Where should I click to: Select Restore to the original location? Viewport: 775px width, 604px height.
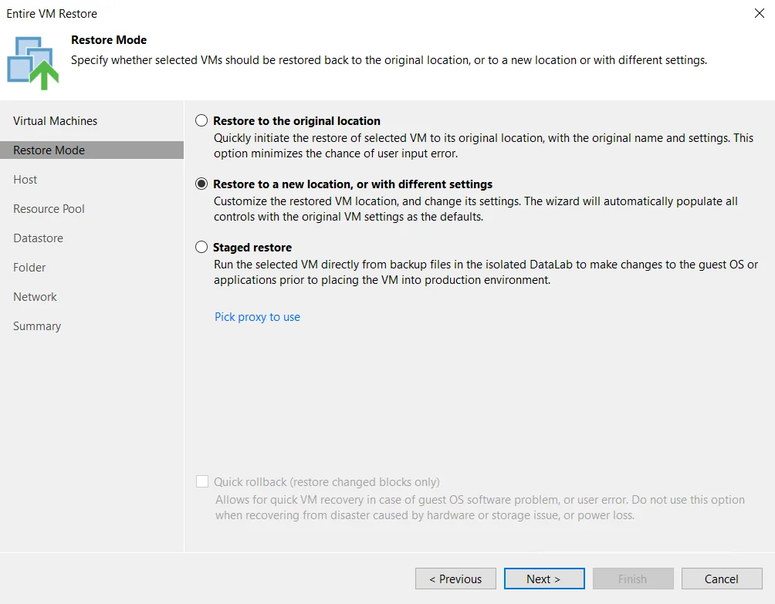pos(201,120)
